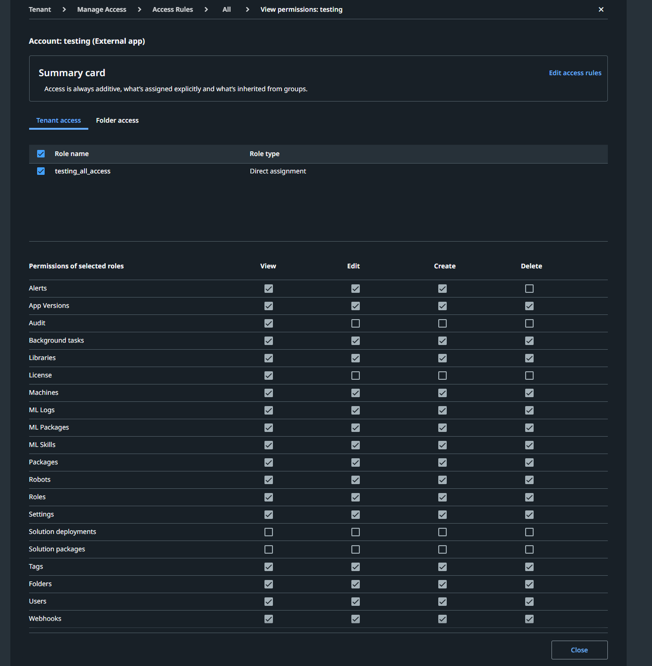The image size is (652, 666).
Task: Check View permission for Solution deployments
Action: click(268, 532)
